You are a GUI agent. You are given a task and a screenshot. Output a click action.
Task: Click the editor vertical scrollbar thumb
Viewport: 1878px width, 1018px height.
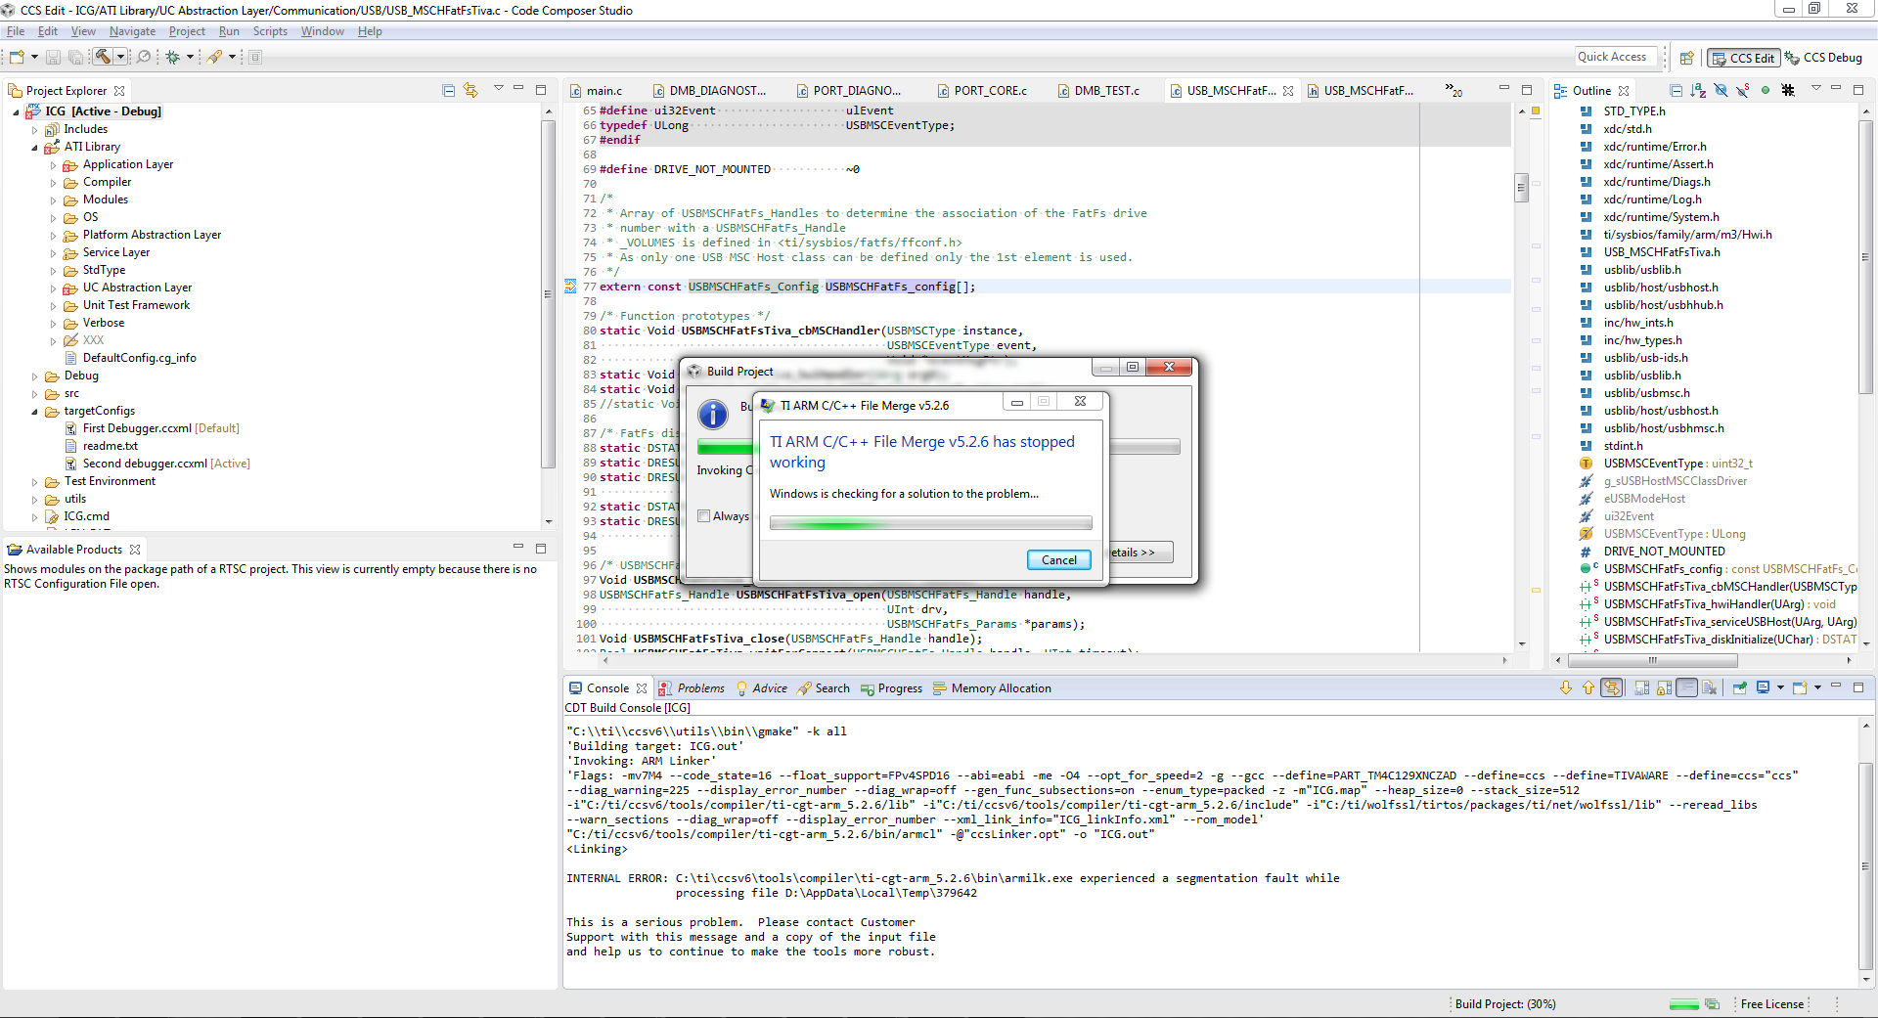pyautogui.click(x=1521, y=187)
